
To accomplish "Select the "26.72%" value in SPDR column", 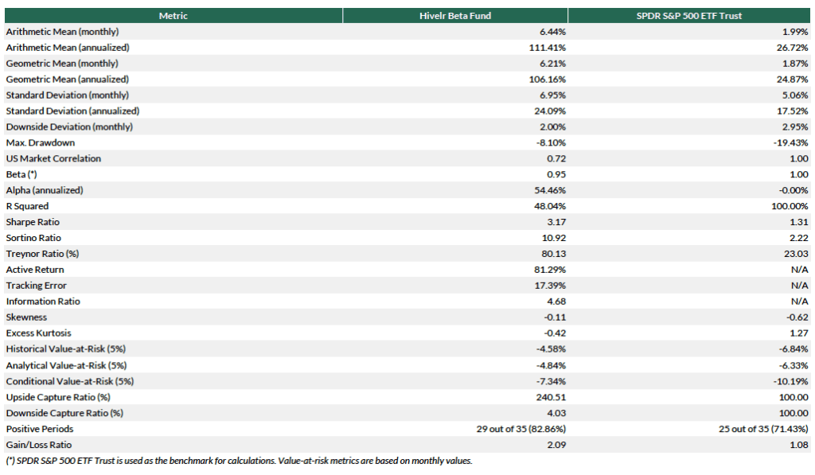I will click(793, 47).
